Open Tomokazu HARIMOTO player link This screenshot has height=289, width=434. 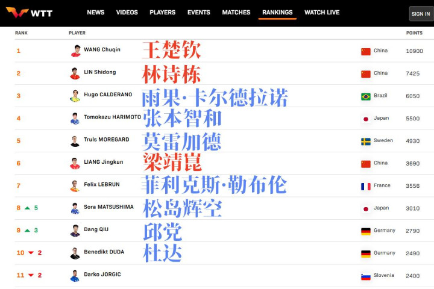(x=112, y=117)
